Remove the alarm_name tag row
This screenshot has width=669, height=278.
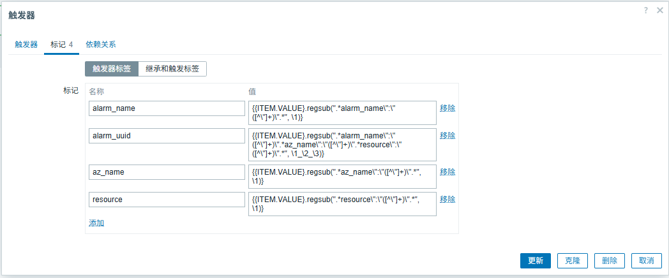point(447,108)
